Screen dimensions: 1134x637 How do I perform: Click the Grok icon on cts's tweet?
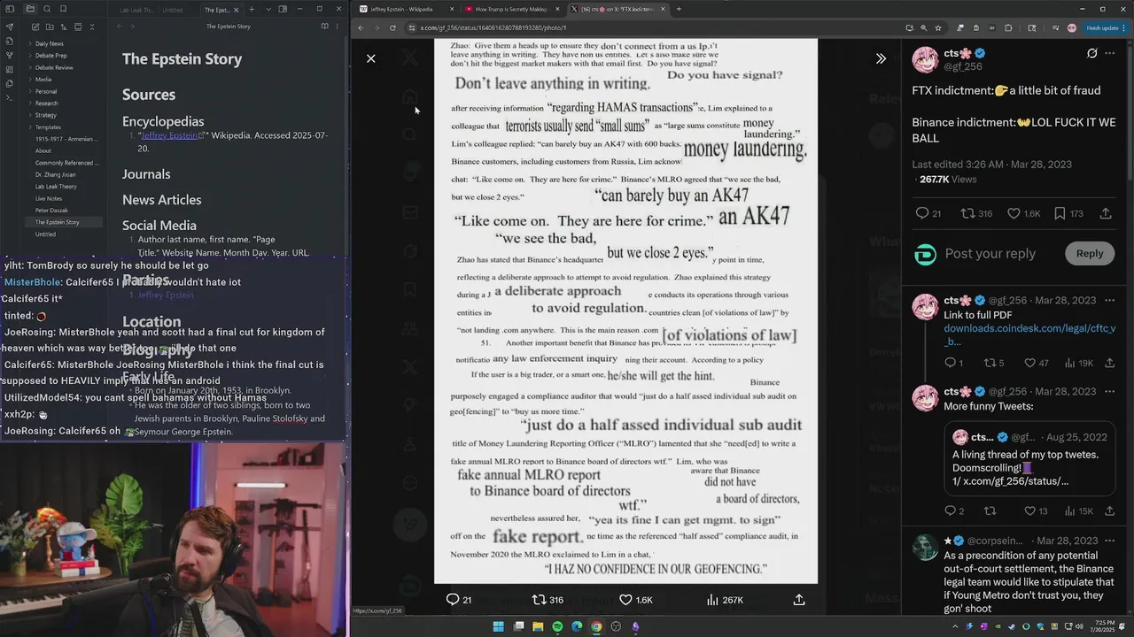(x=1092, y=53)
